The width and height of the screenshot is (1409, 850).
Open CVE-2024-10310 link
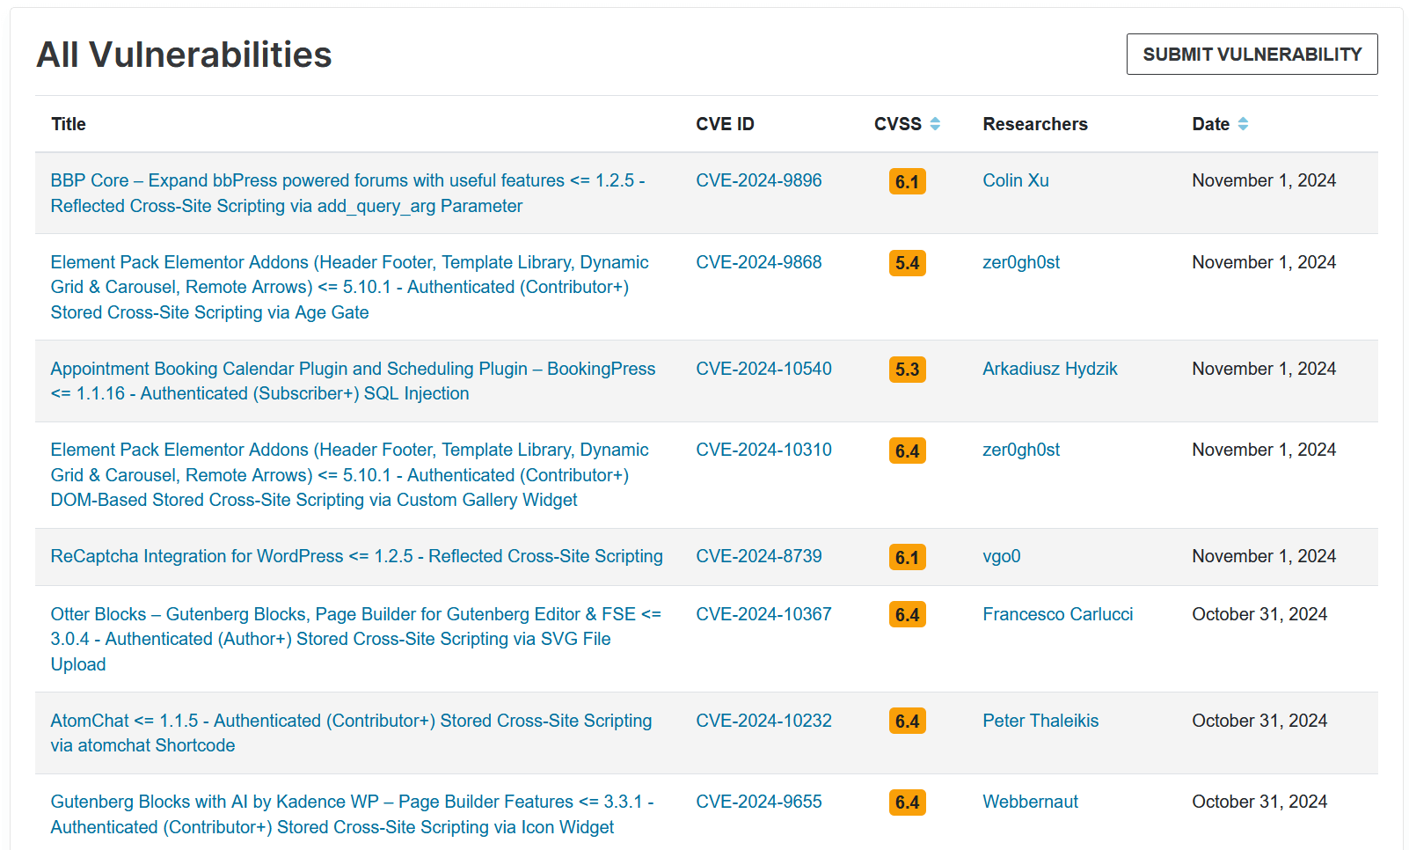(x=763, y=450)
